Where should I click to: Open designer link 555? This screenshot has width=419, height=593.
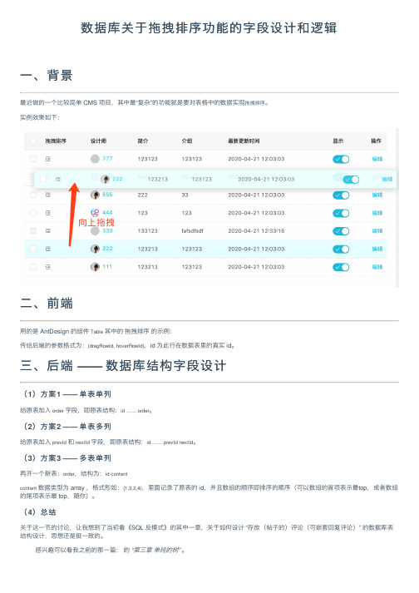point(107,195)
